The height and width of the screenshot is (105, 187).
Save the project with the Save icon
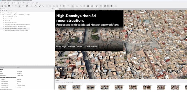coord(9,6)
